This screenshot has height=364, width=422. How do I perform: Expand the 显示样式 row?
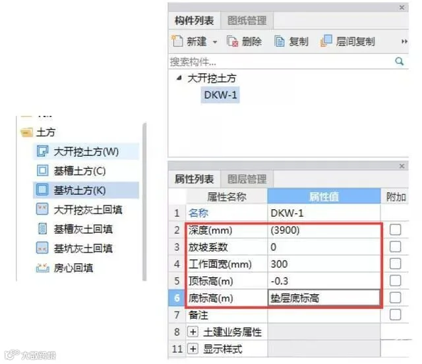(193, 349)
